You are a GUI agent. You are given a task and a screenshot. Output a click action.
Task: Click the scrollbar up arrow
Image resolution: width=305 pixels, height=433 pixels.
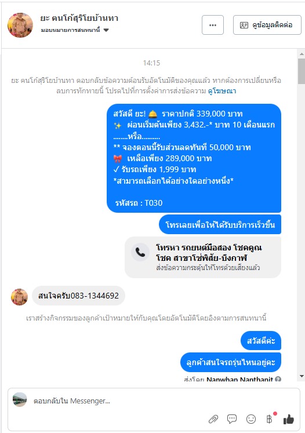(302, 54)
